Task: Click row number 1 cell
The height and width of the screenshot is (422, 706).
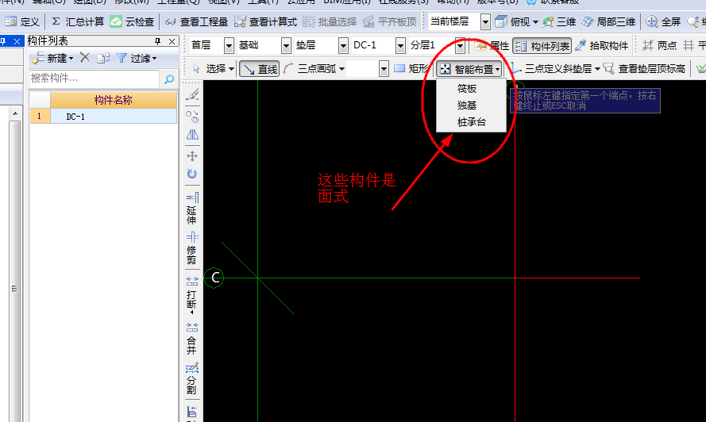Action: point(40,117)
